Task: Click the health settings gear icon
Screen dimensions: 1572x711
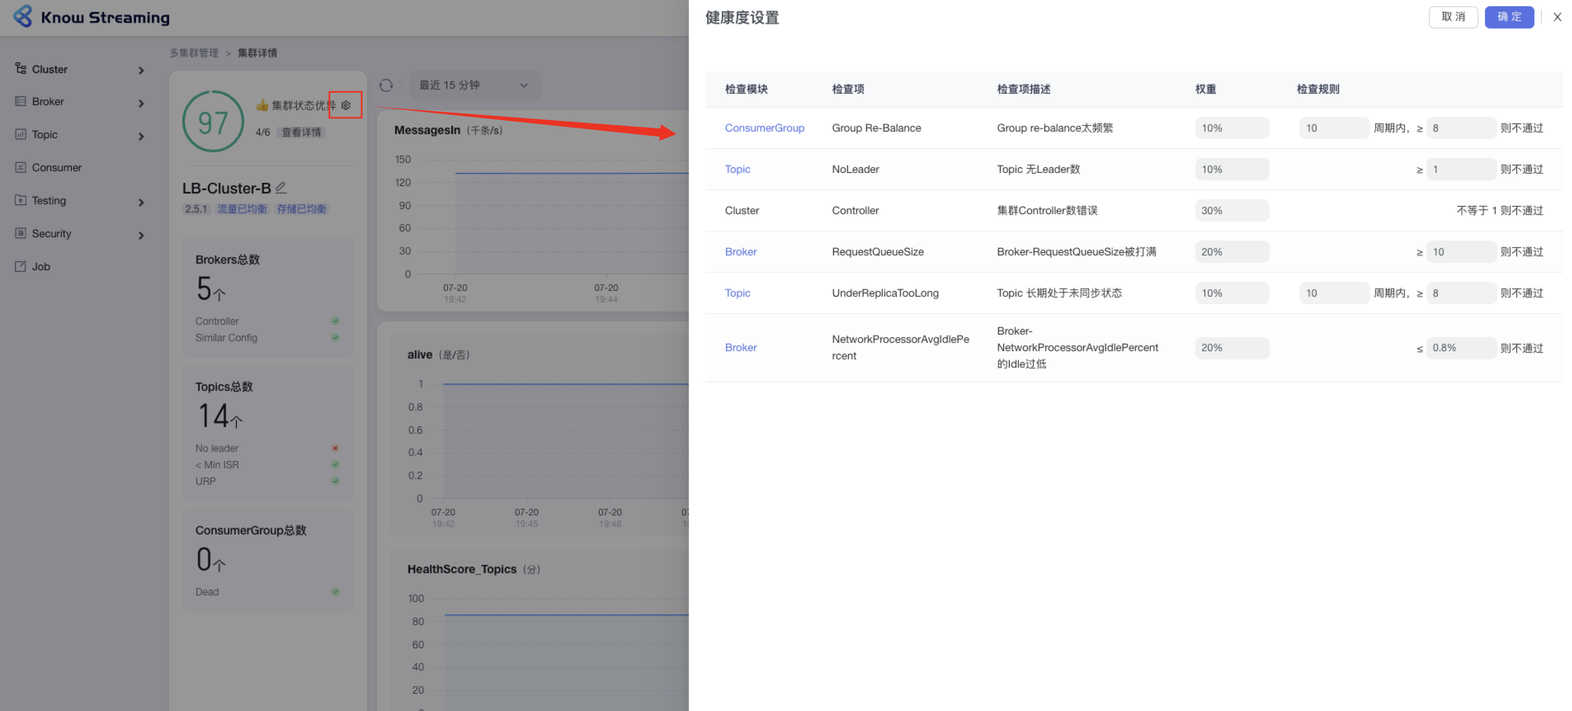Action: pos(346,105)
